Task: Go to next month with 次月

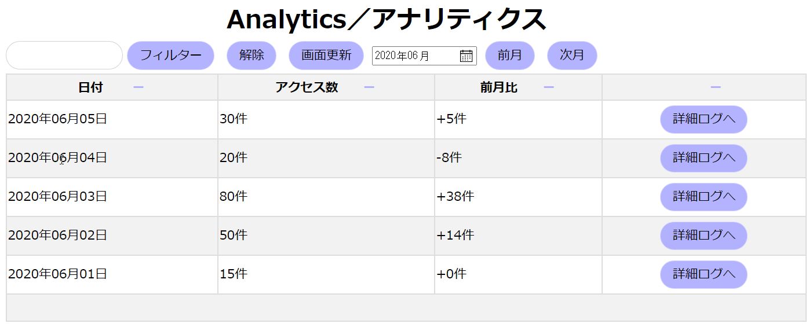Action: tap(572, 56)
